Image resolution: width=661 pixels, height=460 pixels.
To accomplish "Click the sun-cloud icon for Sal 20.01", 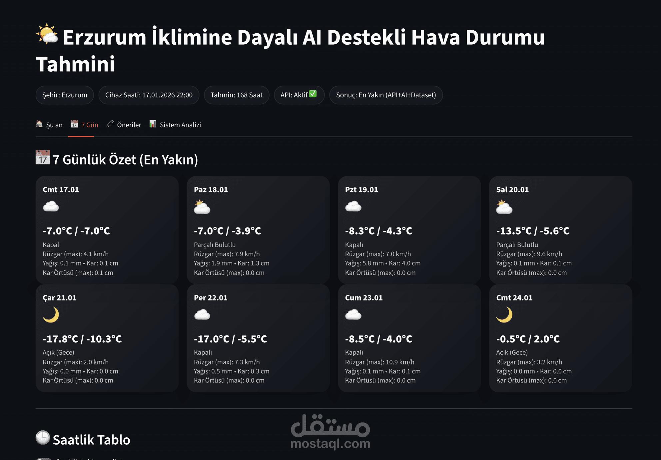I will point(504,207).
